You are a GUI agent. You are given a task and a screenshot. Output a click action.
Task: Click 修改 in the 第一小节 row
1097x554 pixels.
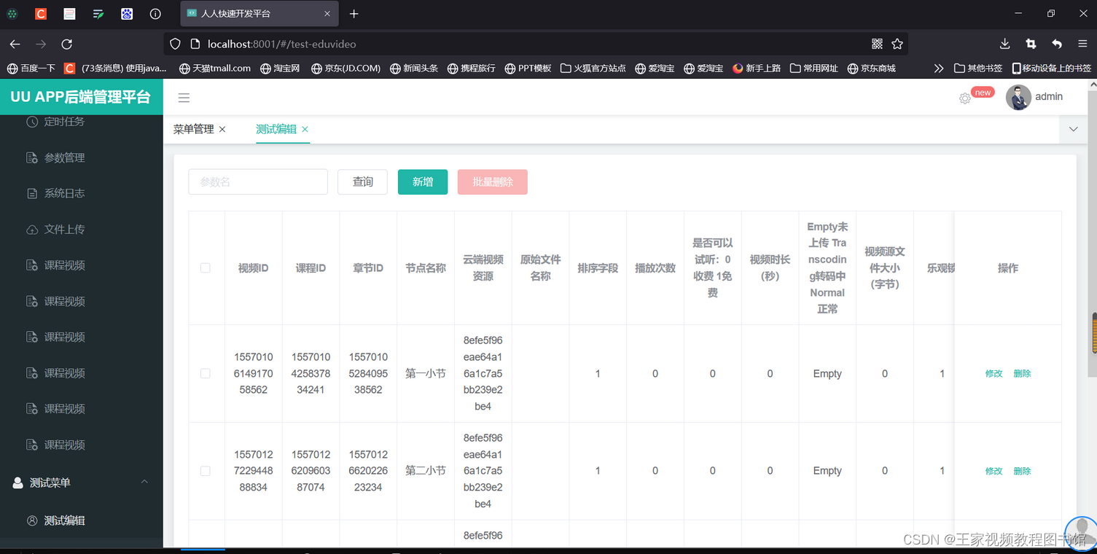(994, 373)
